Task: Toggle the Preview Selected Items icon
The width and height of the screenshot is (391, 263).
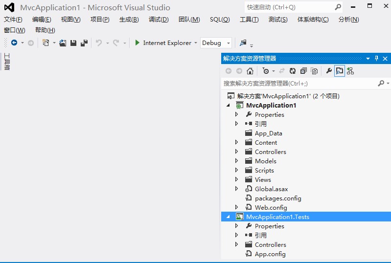Action: [x=340, y=71]
